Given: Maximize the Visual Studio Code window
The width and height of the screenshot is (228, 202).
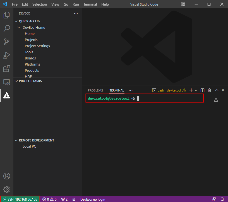Looking at the screenshot, I should 209,4.
